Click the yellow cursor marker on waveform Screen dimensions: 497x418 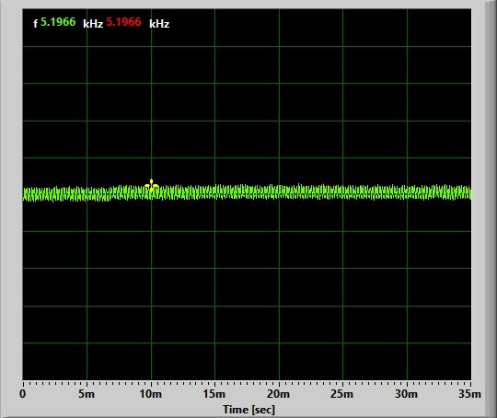click(151, 185)
